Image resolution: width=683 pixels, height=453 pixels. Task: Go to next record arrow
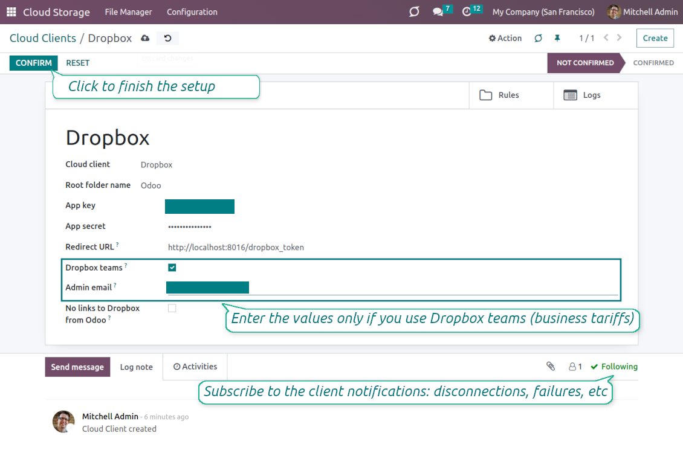click(x=619, y=38)
